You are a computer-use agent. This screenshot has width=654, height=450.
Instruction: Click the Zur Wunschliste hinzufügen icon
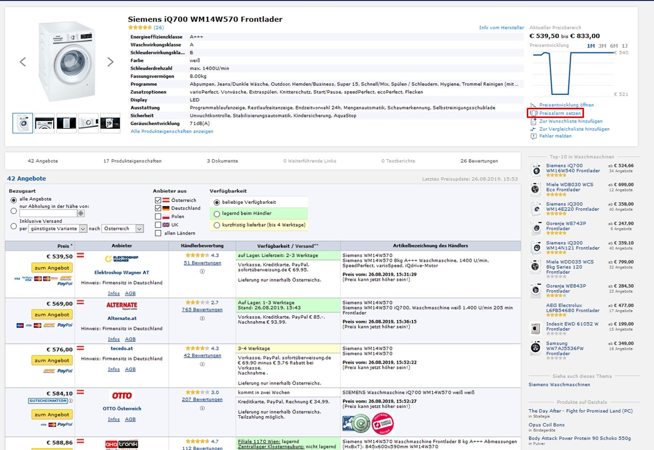[534, 121]
